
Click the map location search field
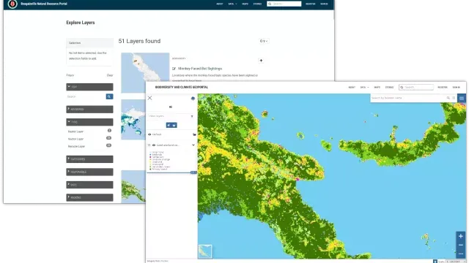408,98
